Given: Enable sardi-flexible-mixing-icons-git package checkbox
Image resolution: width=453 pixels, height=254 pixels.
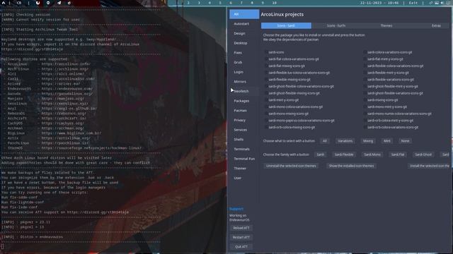Looking at the screenshot, I should coord(266,80).
